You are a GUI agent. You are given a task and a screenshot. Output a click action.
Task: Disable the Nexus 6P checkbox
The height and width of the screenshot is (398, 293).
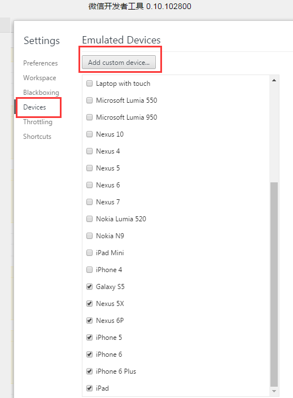point(89,320)
